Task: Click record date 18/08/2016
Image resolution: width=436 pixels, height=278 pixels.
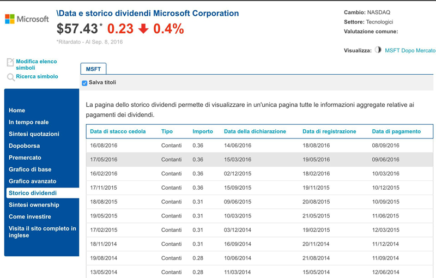Action: point(316,146)
